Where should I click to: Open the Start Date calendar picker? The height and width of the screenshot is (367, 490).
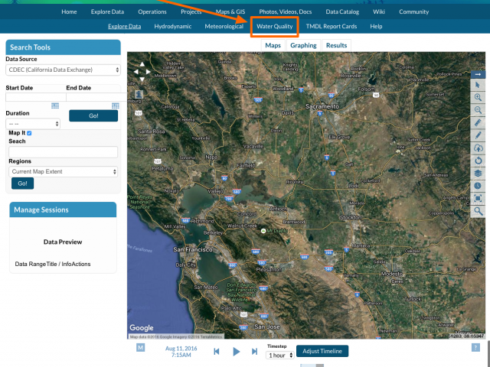tap(55, 106)
